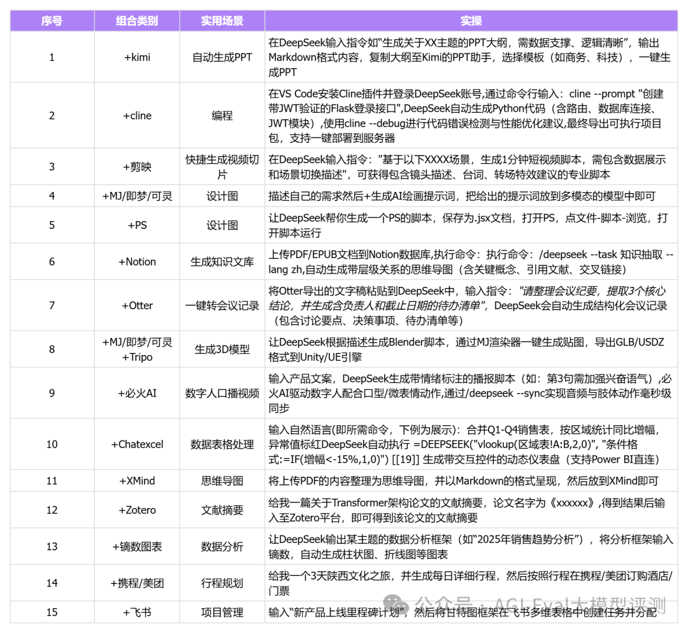
Task: Click the =DEEPSEEK vlookup formula cell
Action: 471,444
